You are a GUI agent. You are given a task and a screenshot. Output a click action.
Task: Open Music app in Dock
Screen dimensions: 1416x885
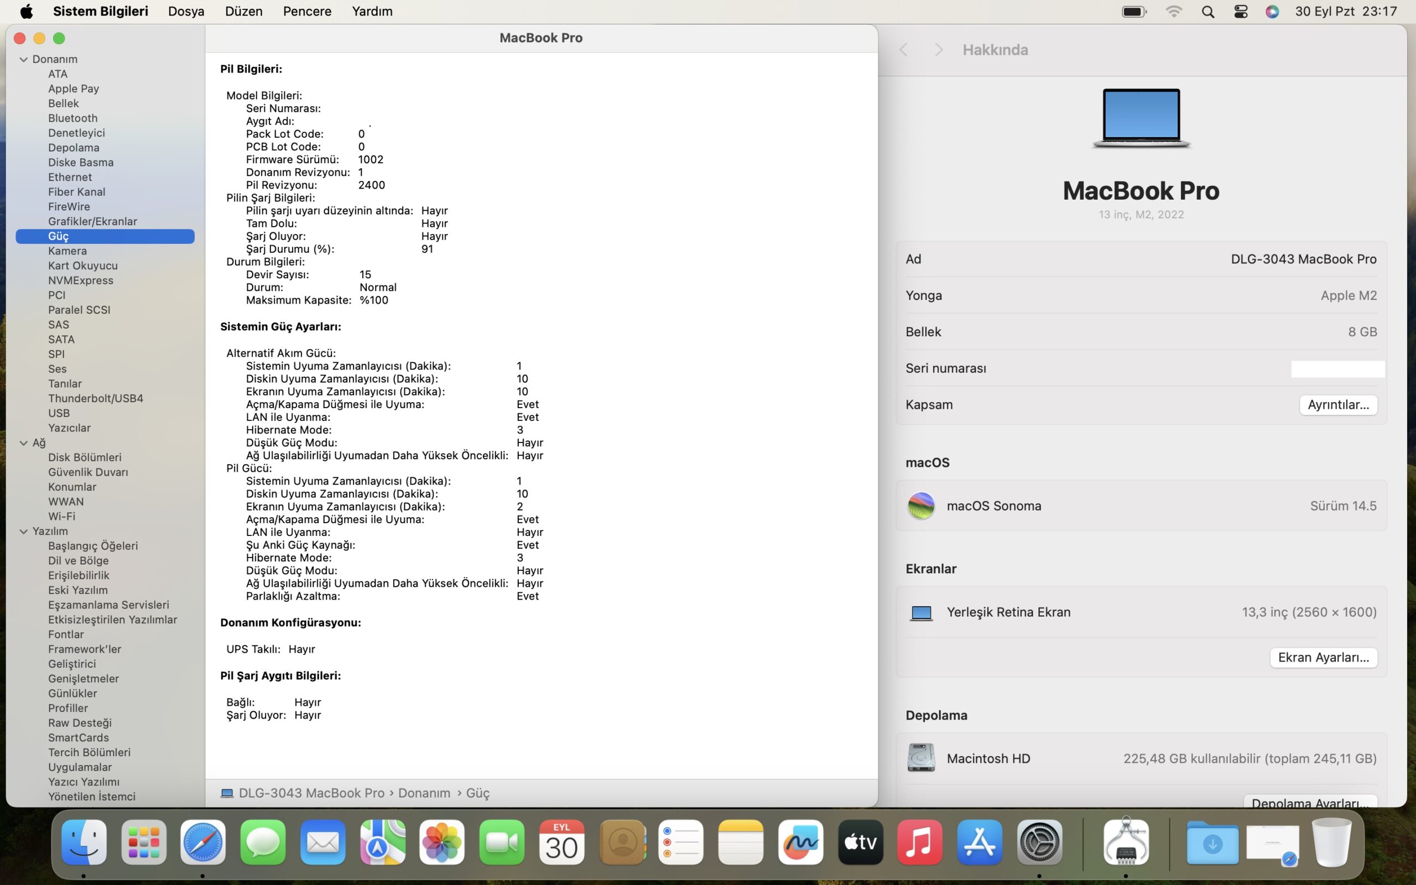pyautogui.click(x=920, y=842)
